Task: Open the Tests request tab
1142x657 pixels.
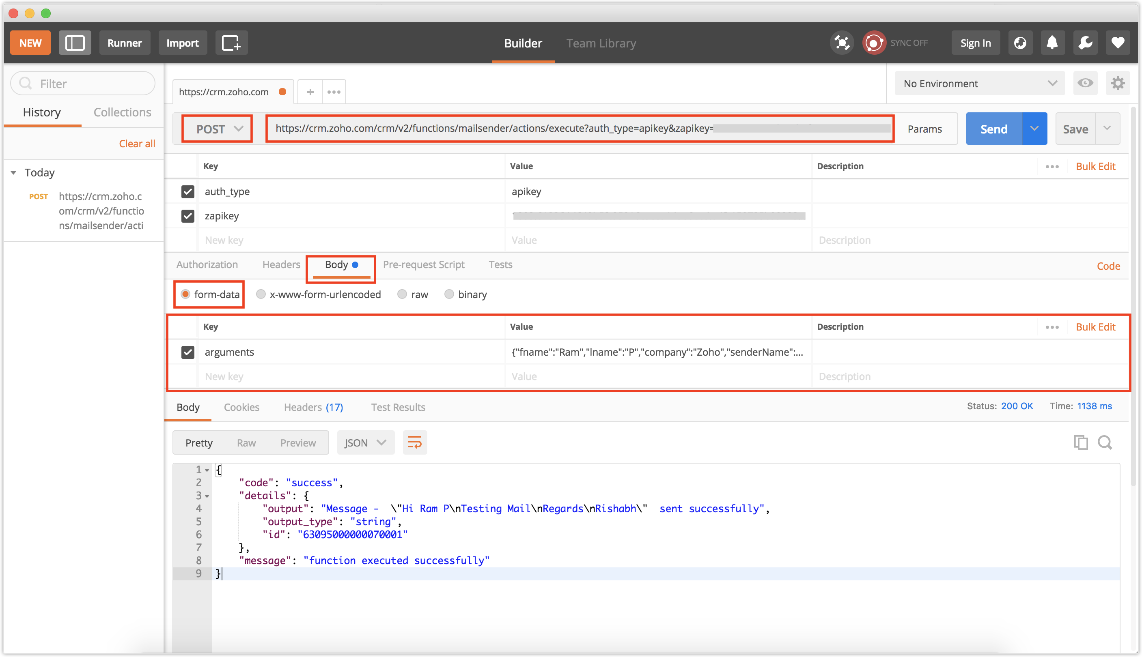Action: [x=500, y=264]
